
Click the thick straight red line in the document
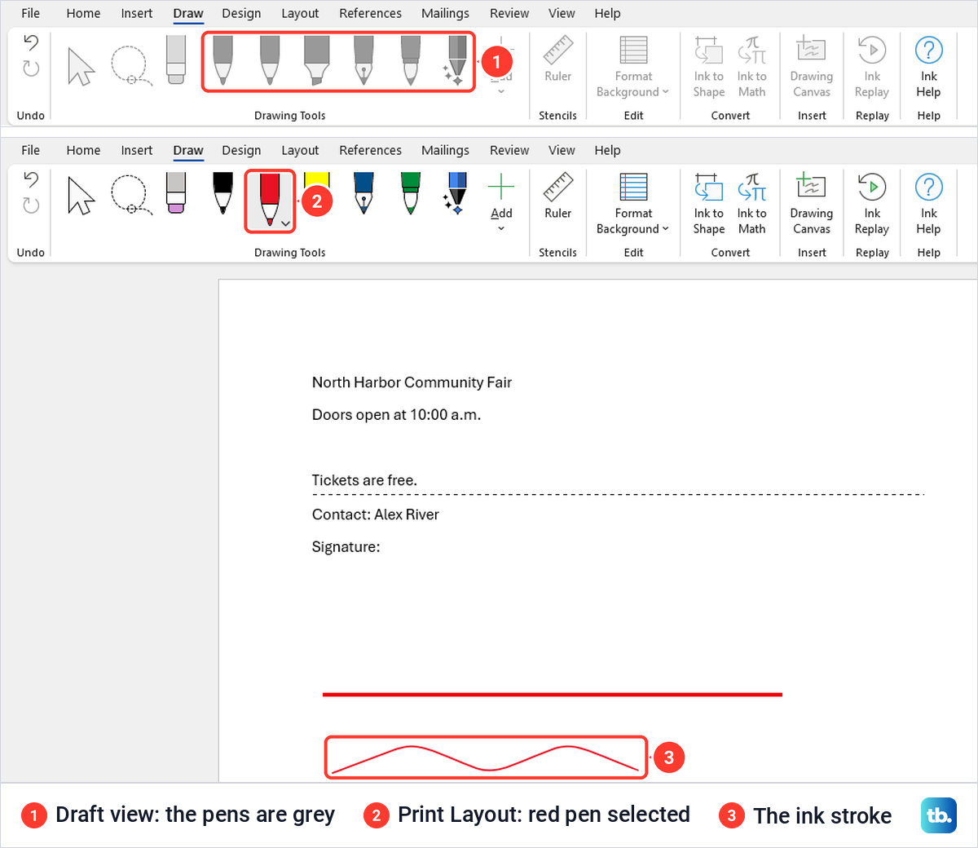coord(553,695)
